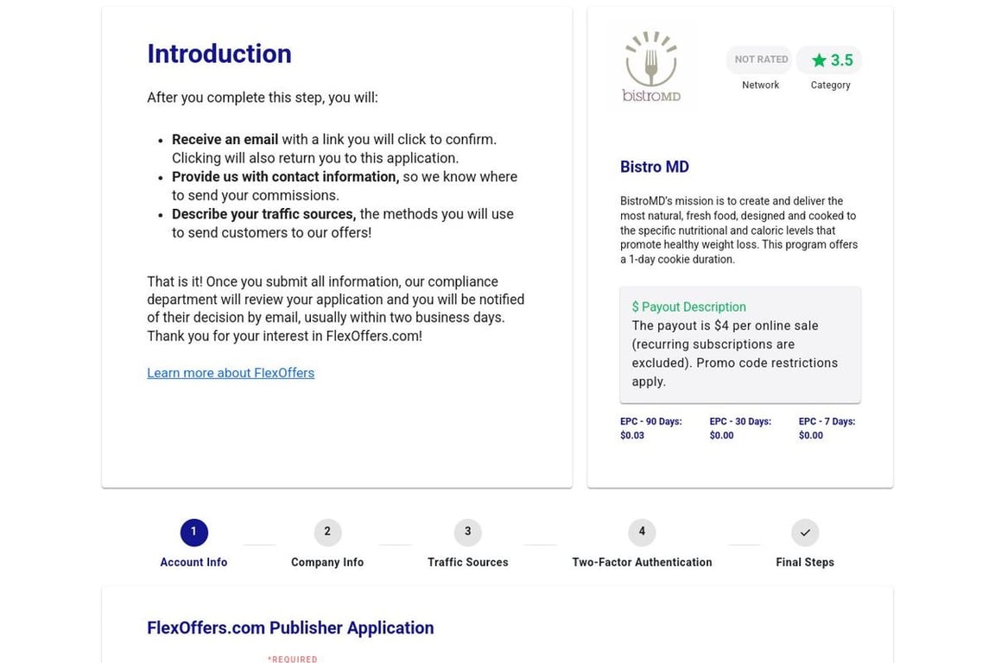Click the Final Steps label
Screen dimensions: 995x663
[805, 562]
